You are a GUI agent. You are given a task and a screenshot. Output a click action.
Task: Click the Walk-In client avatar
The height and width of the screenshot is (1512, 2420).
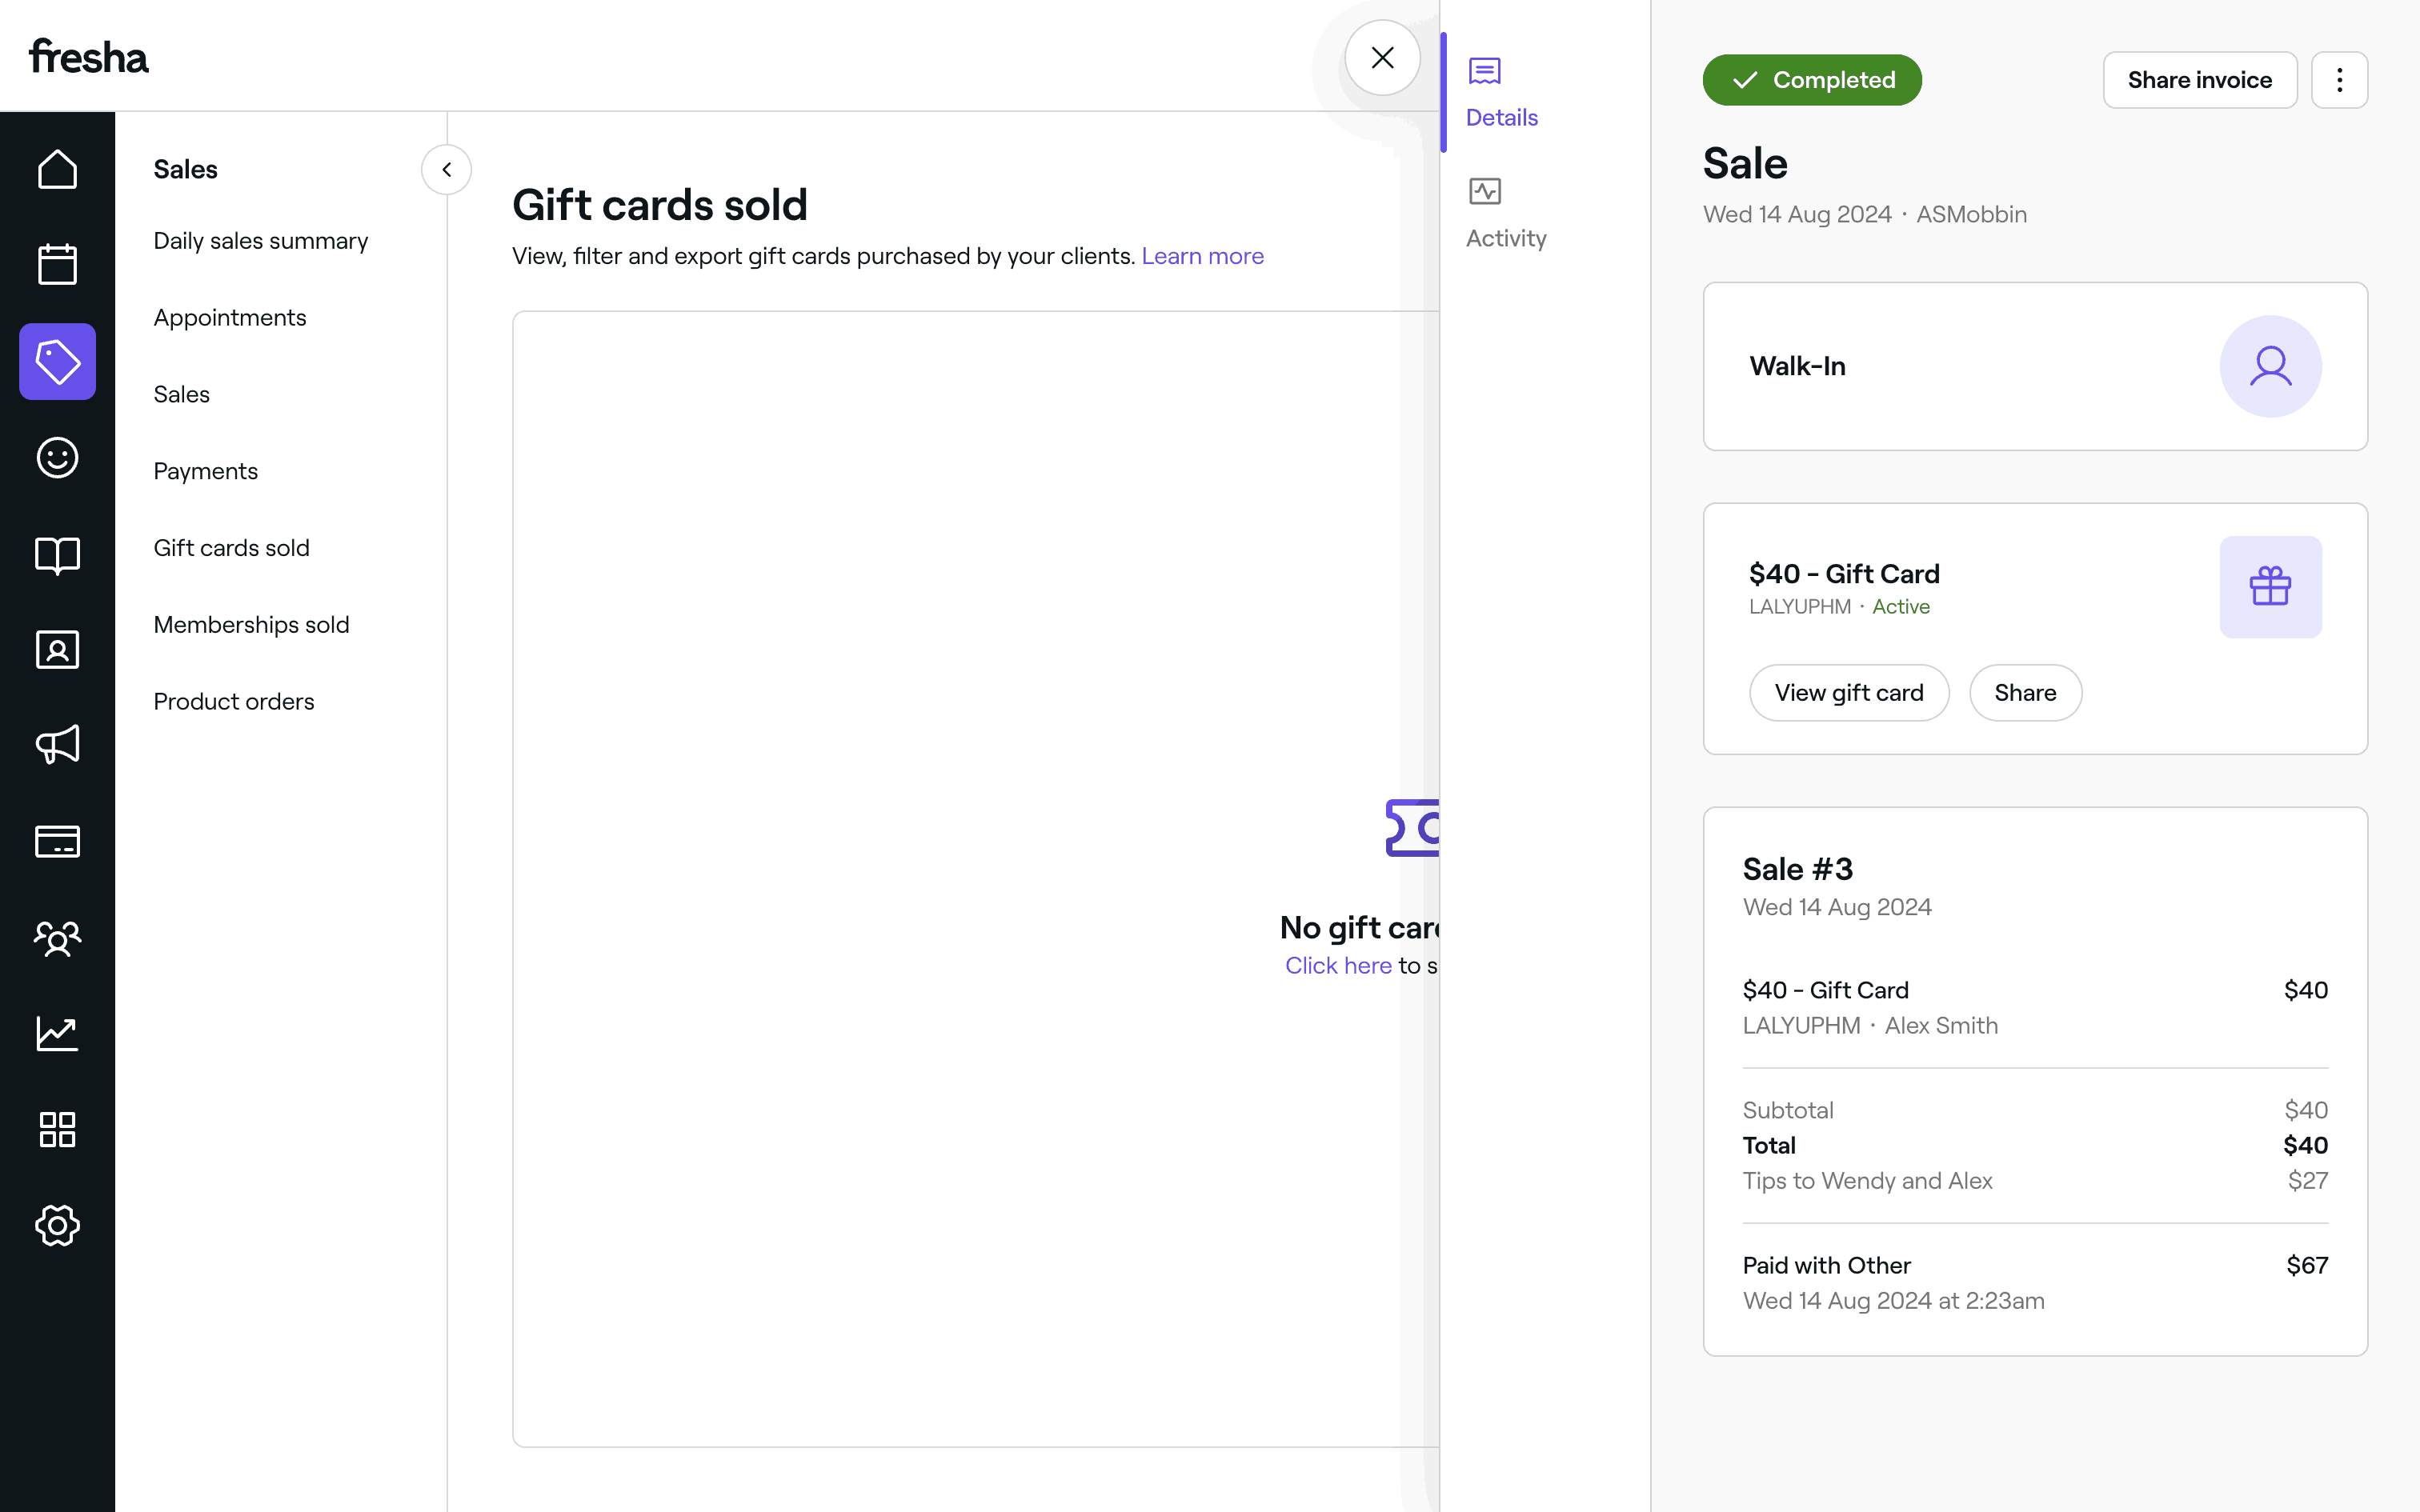[2270, 366]
